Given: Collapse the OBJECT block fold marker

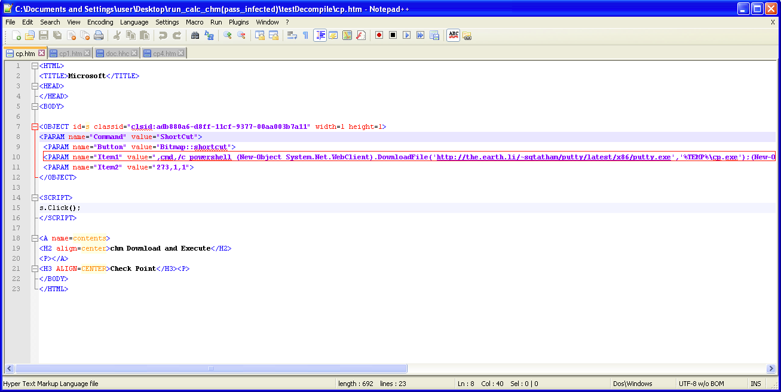Looking at the screenshot, I should click(x=35, y=126).
